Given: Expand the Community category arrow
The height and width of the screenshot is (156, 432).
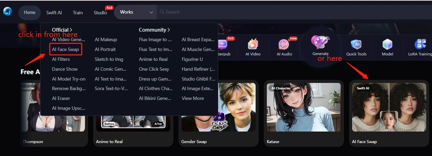Looking at the screenshot, I should 169,30.
